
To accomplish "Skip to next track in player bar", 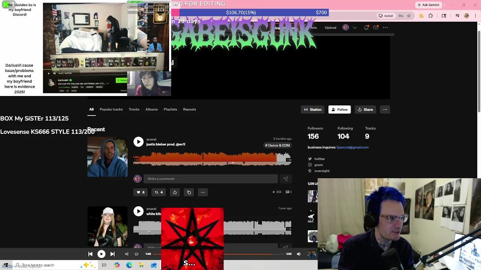I will click(x=112, y=254).
